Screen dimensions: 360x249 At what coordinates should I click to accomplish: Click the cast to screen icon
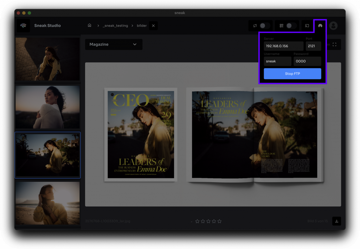pos(307,26)
